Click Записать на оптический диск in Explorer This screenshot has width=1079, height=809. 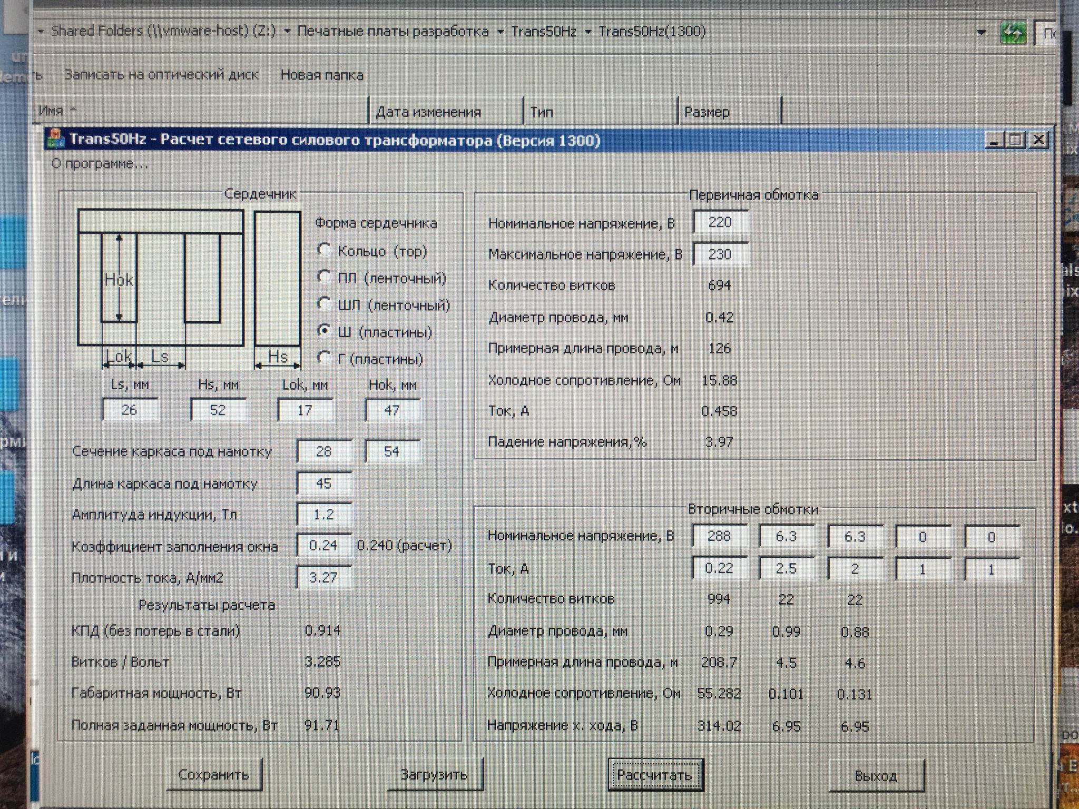[x=161, y=75]
